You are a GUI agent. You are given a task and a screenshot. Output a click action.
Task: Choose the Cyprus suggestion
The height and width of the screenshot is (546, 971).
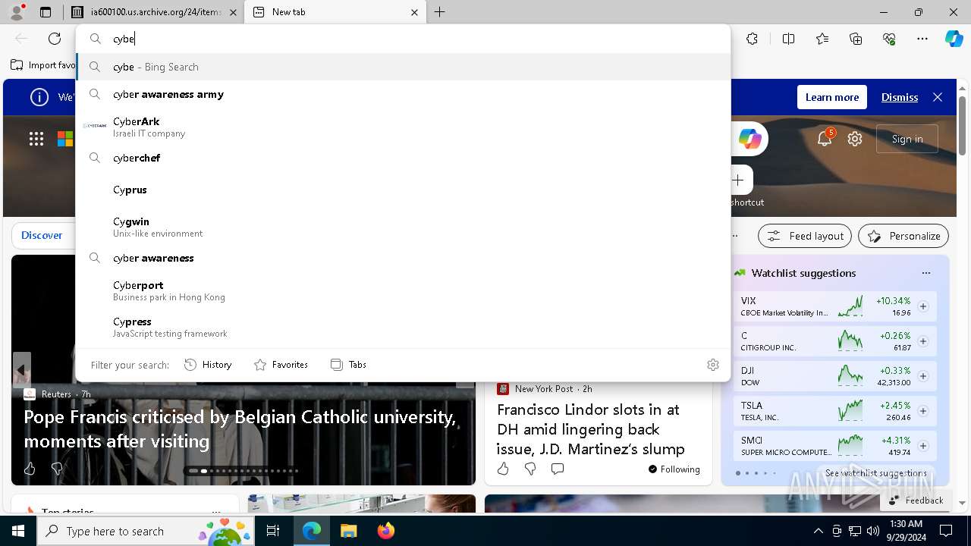[x=403, y=190]
